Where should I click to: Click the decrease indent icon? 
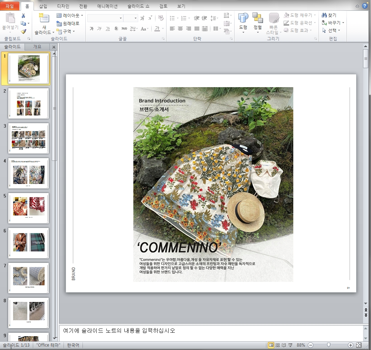[197, 18]
